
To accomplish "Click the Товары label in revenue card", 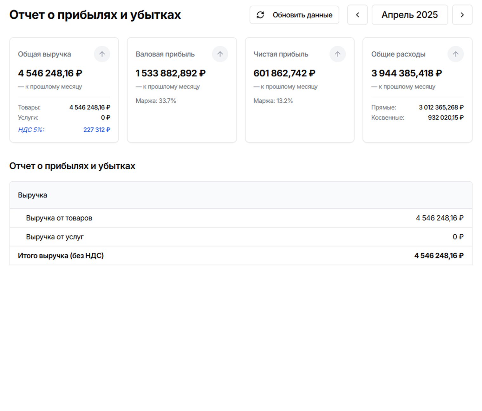I will coord(29,108).
